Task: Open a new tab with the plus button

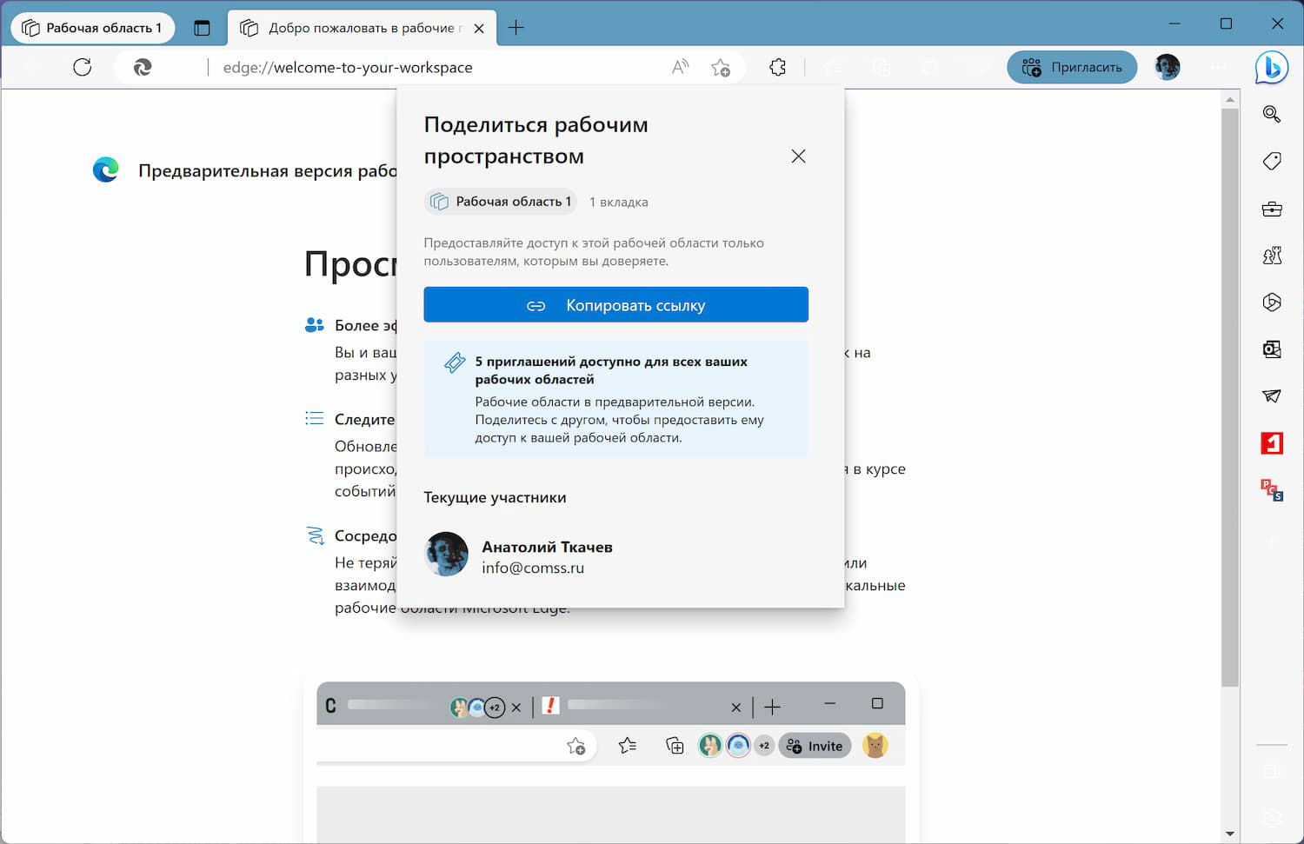Action: [x=516, y=28]
